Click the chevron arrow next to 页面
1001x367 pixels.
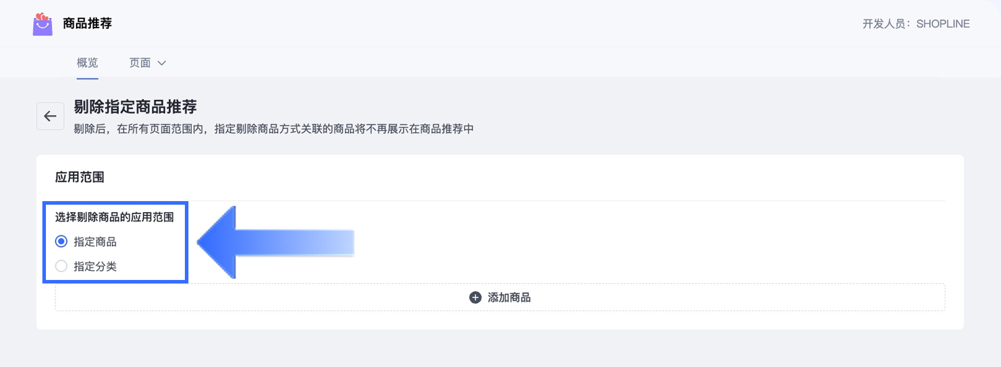tap(162, 63)
